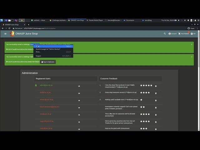Click the notification bell in the tray

188,20
